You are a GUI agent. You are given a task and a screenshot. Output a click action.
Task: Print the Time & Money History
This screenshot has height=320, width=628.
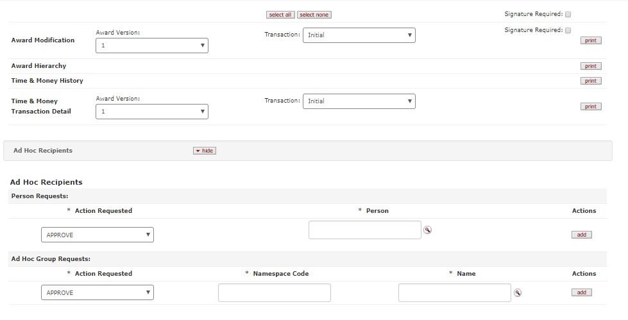(590, 81)
